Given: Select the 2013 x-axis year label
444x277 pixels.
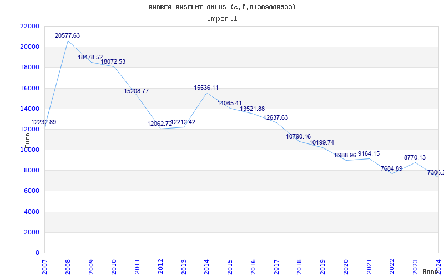Looking at the screenshot, I should [184, 266].
